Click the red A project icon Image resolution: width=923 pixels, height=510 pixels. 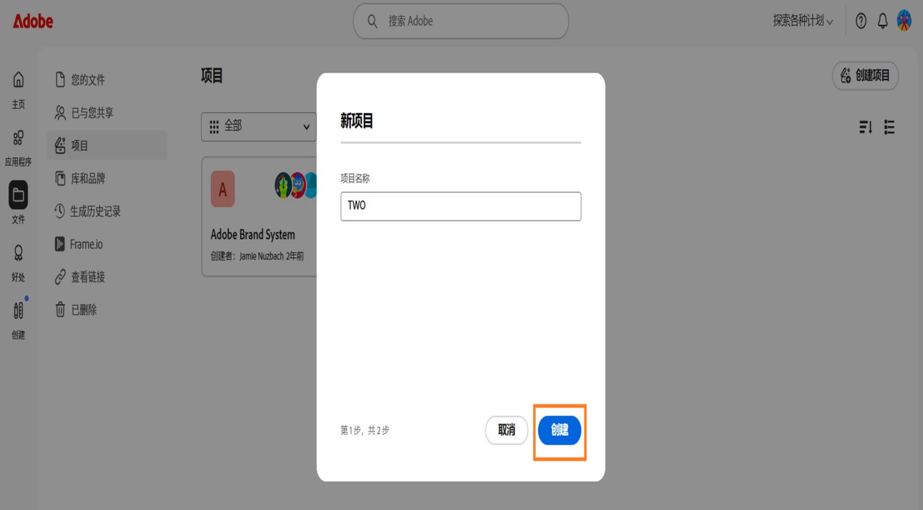[223, 189]
